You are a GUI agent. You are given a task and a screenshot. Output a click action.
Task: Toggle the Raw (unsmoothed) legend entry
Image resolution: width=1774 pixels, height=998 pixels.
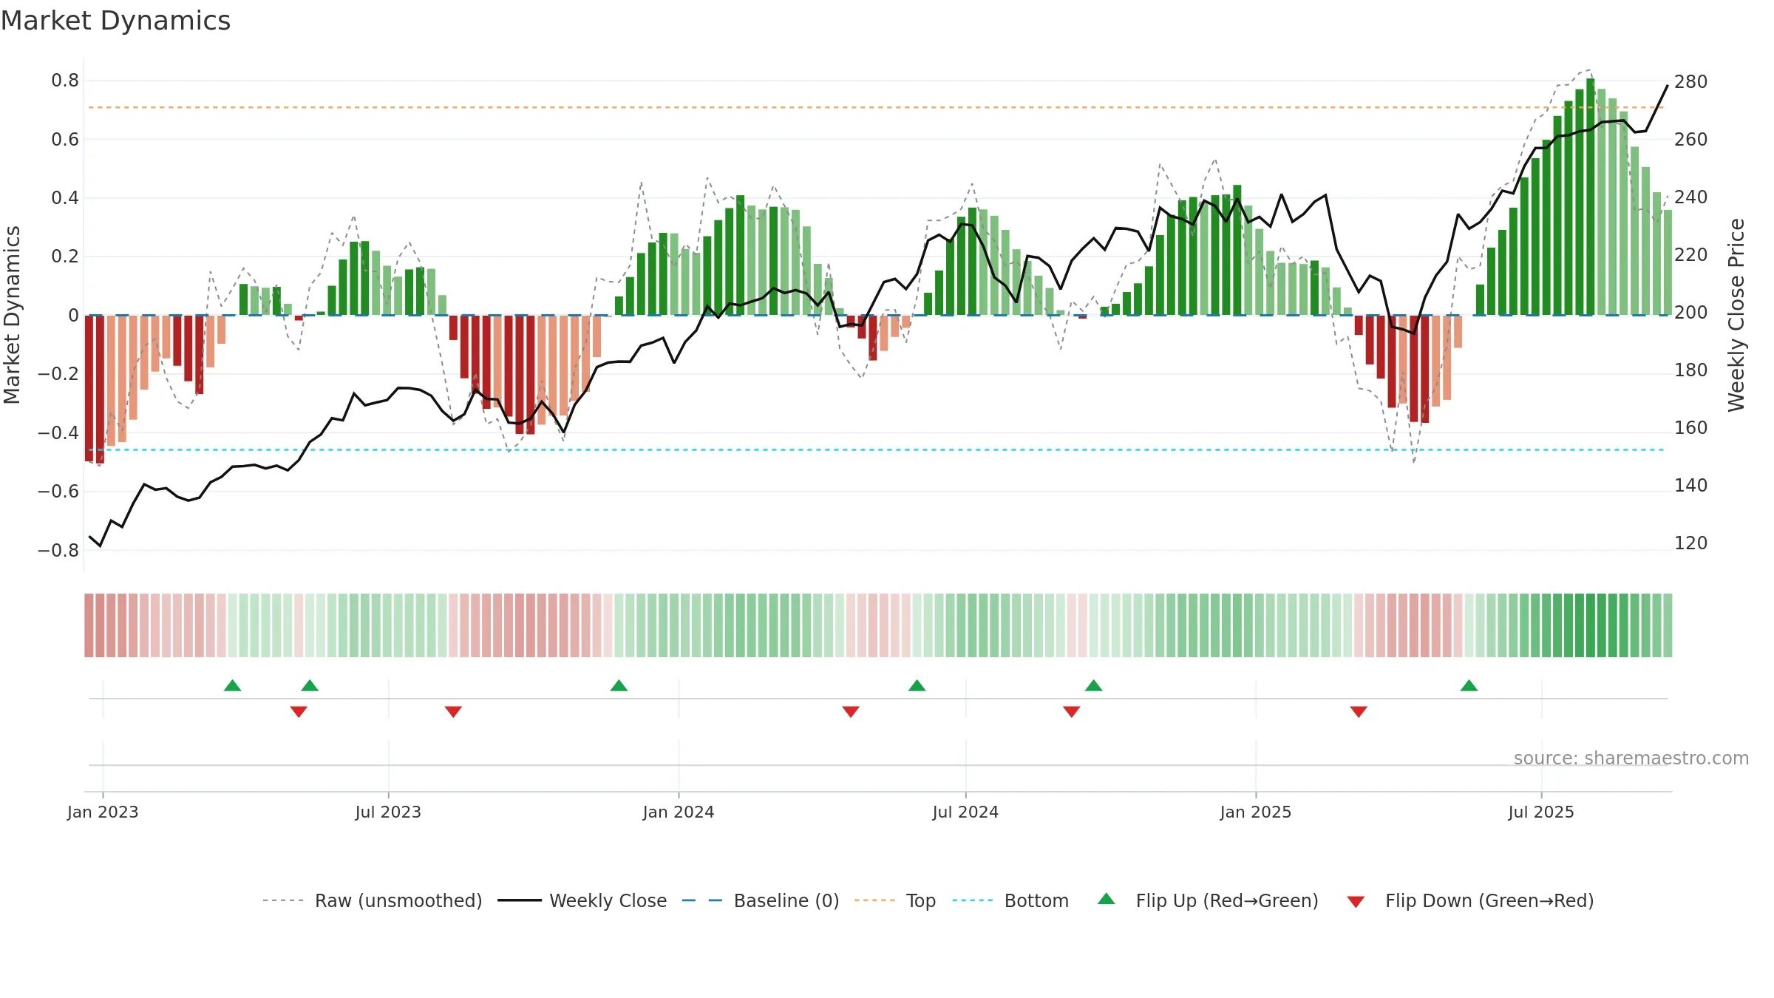(x=398, y=901)
